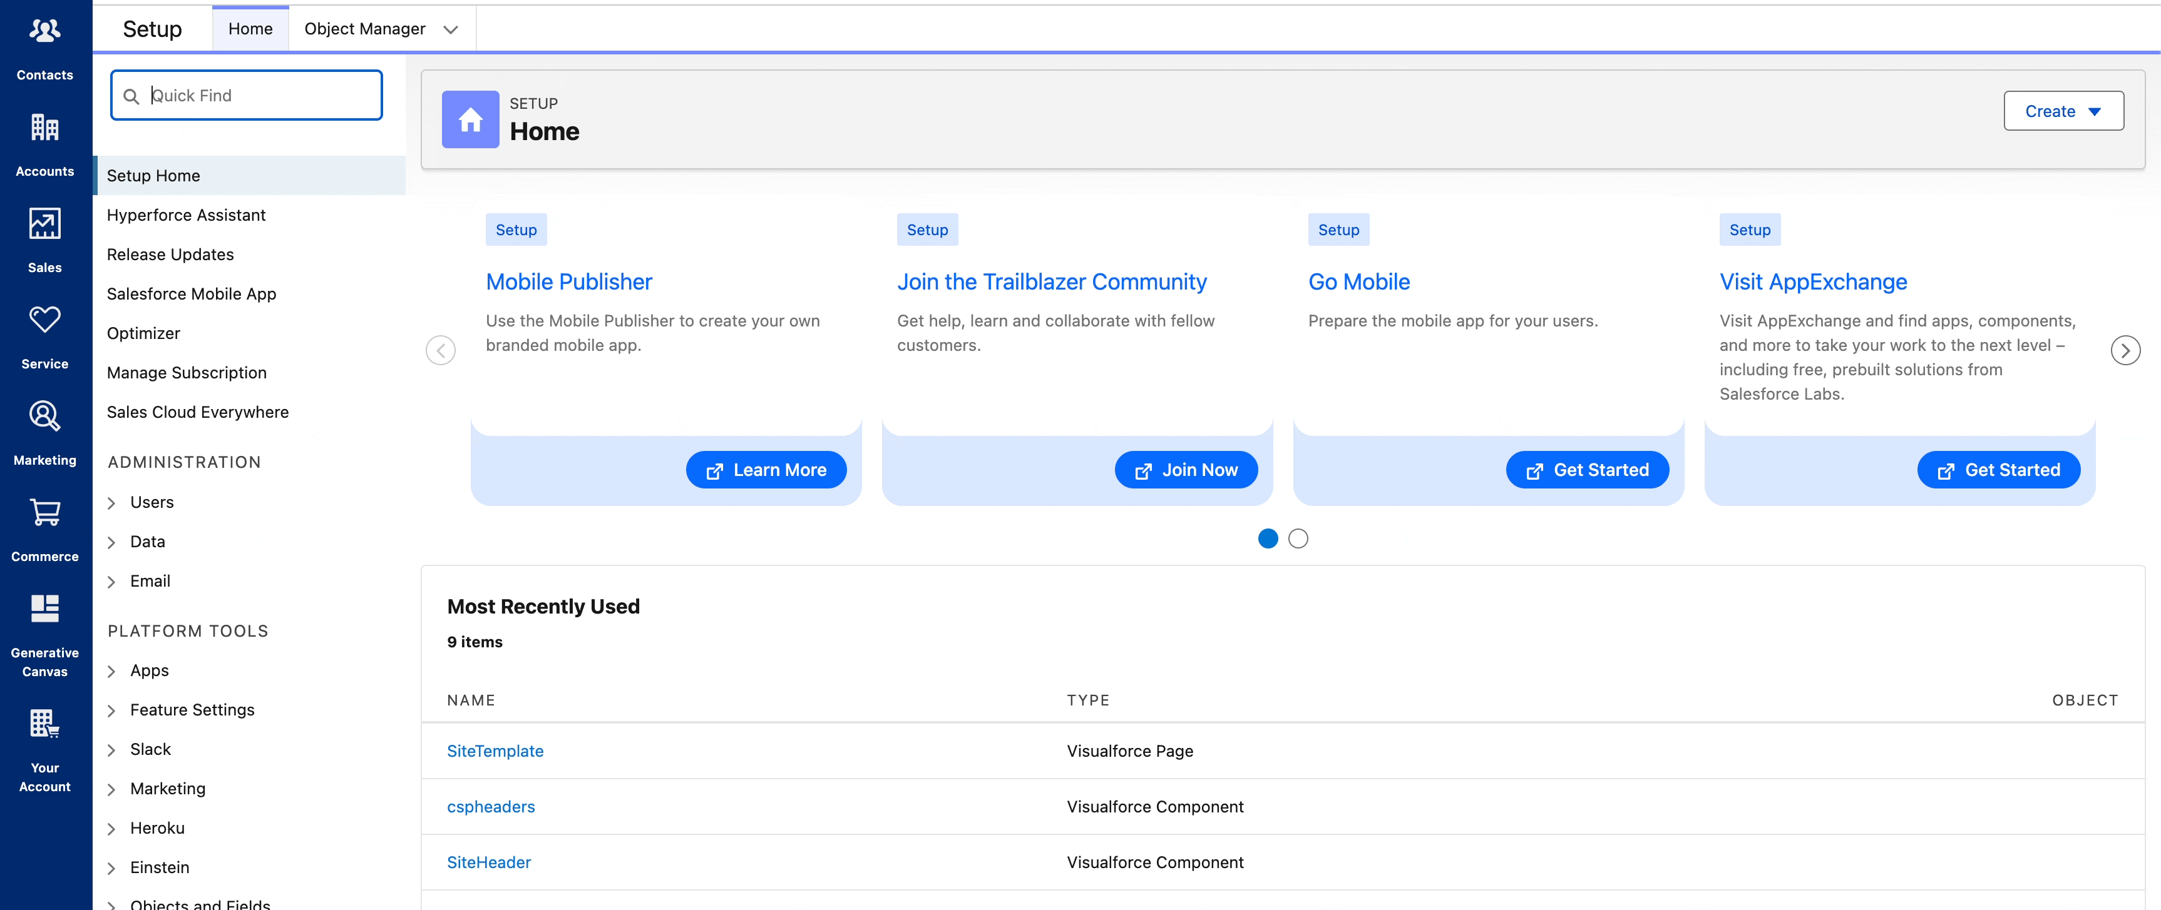The height and width of the screenshot is (910, 2161).
Task: Select the Home tab in Setup
Action: [250, 28]
